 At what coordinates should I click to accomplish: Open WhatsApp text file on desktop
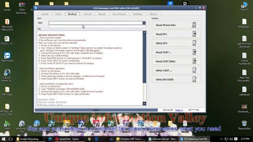(244, 24)
